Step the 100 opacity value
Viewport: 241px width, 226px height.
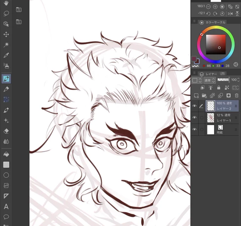click(238, 80)
